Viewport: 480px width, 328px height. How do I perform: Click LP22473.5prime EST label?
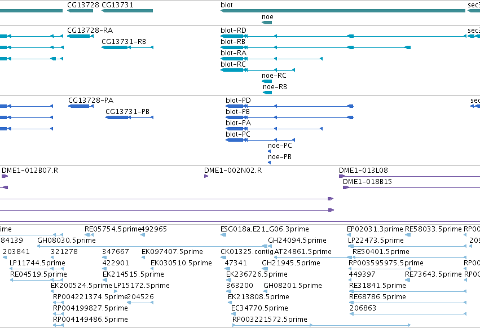pyautogui.click(x=376, y=240)
